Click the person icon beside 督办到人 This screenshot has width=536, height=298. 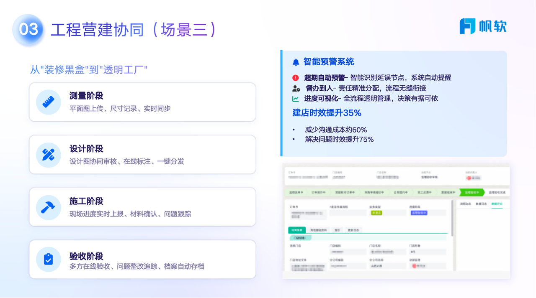(296, 88)
